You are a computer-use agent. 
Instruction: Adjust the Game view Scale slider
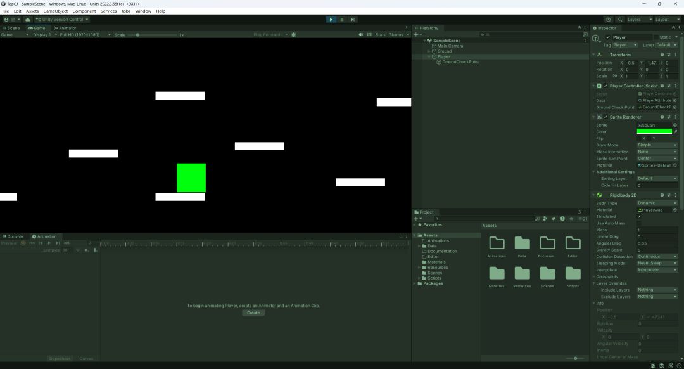pos(153,34)
